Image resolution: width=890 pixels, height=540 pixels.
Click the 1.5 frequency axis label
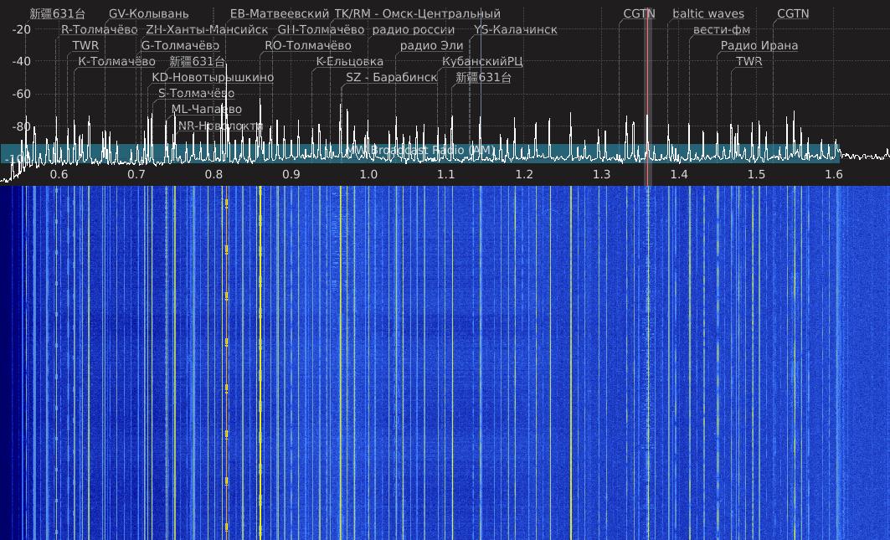(x=757, y=174)
